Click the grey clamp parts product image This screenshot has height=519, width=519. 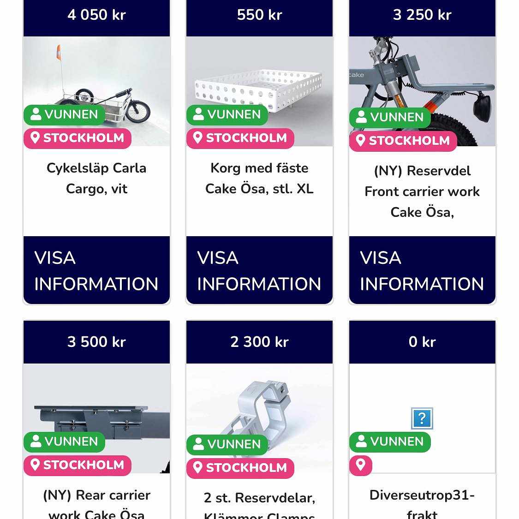click(259, 418)
